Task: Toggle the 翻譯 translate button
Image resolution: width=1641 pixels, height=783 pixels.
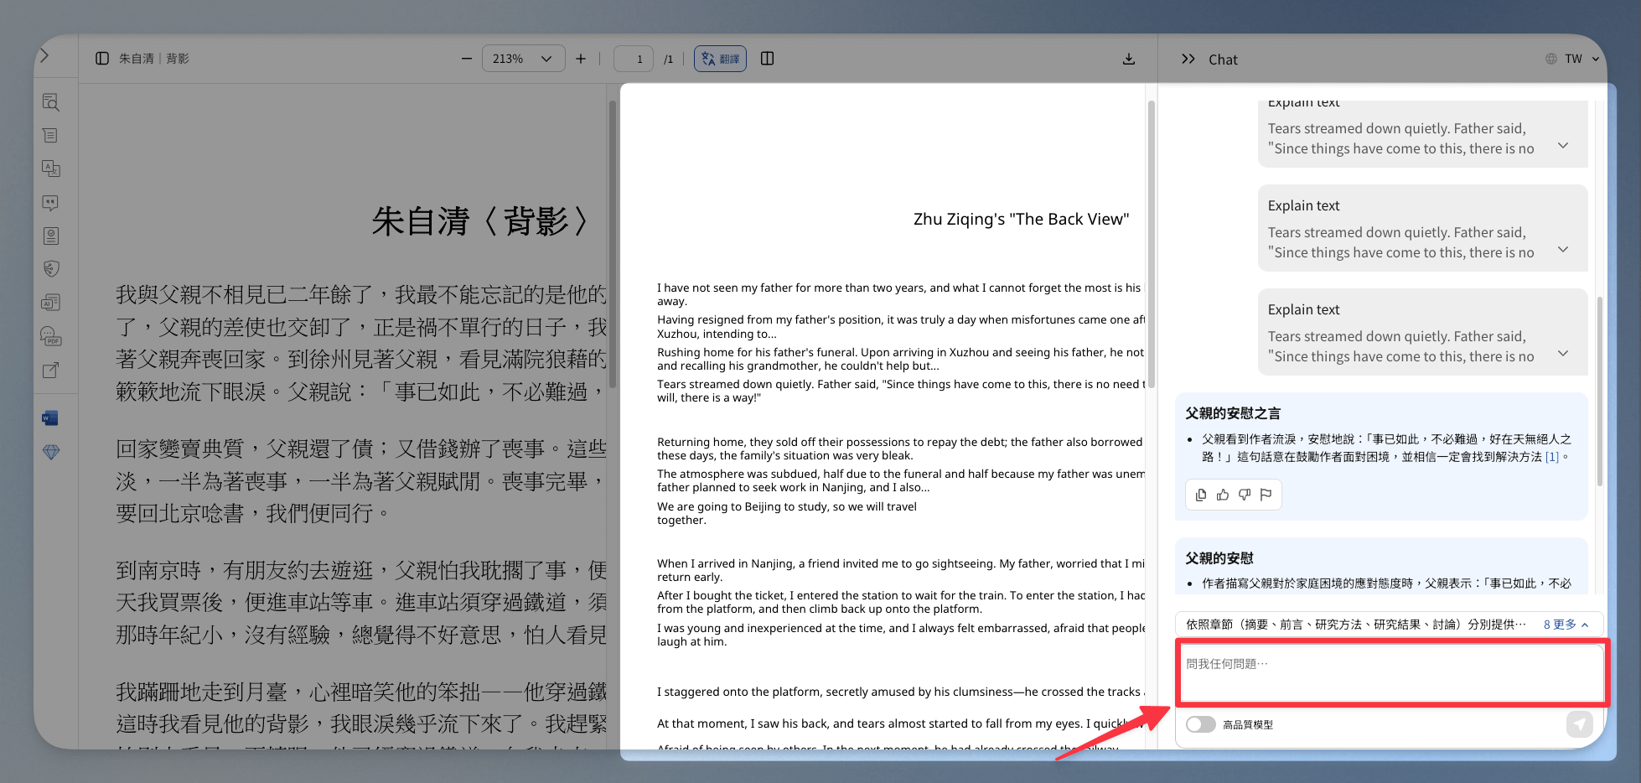Action: [x=720, y=59]
